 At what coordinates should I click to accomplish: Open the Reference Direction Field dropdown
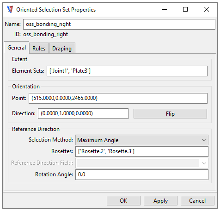click(x=142, y=163)
